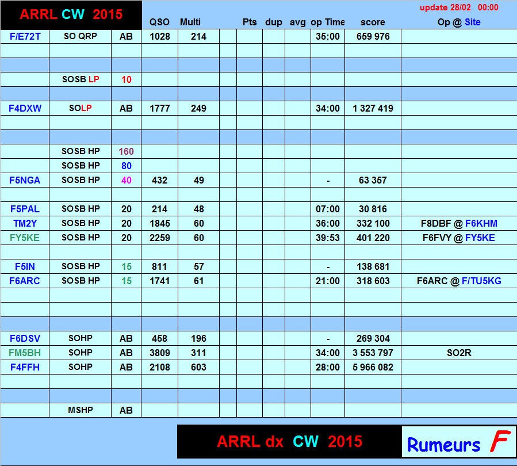Click the red band 10 cell

[x=127, y=79]
